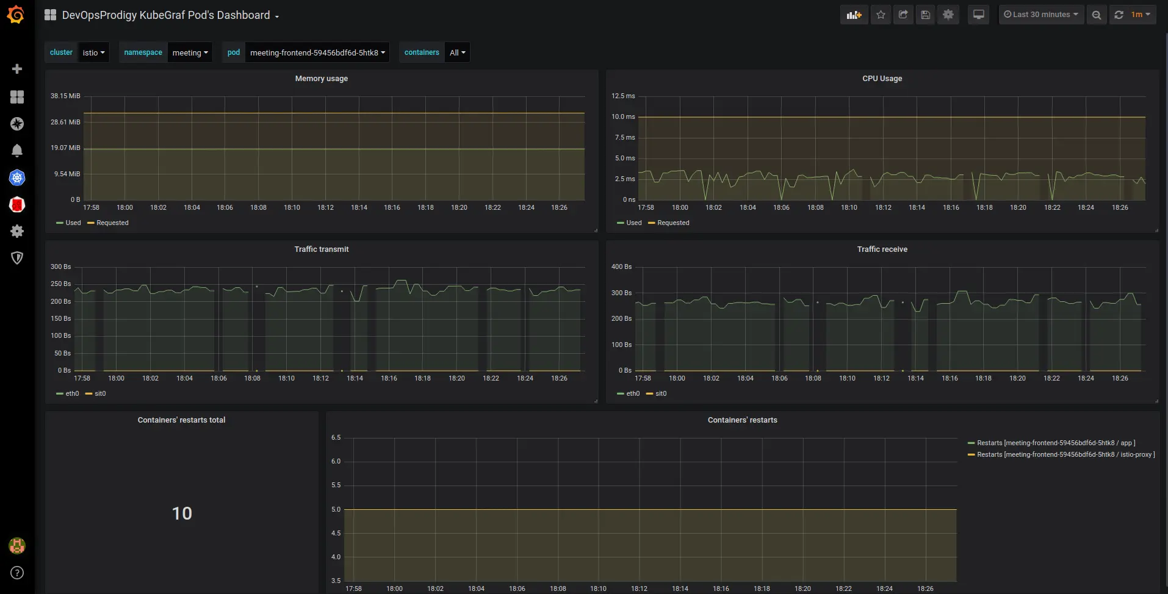The image size is (1168, 594).
Task: Click the refresh dashboard button
Action: pos(1119,15)
